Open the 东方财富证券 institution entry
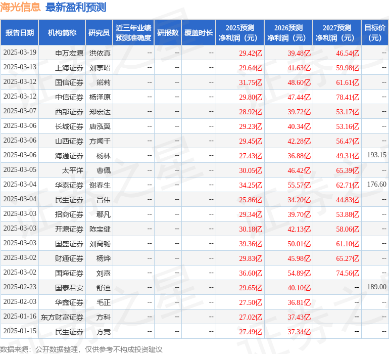 (x=62, y=317)
